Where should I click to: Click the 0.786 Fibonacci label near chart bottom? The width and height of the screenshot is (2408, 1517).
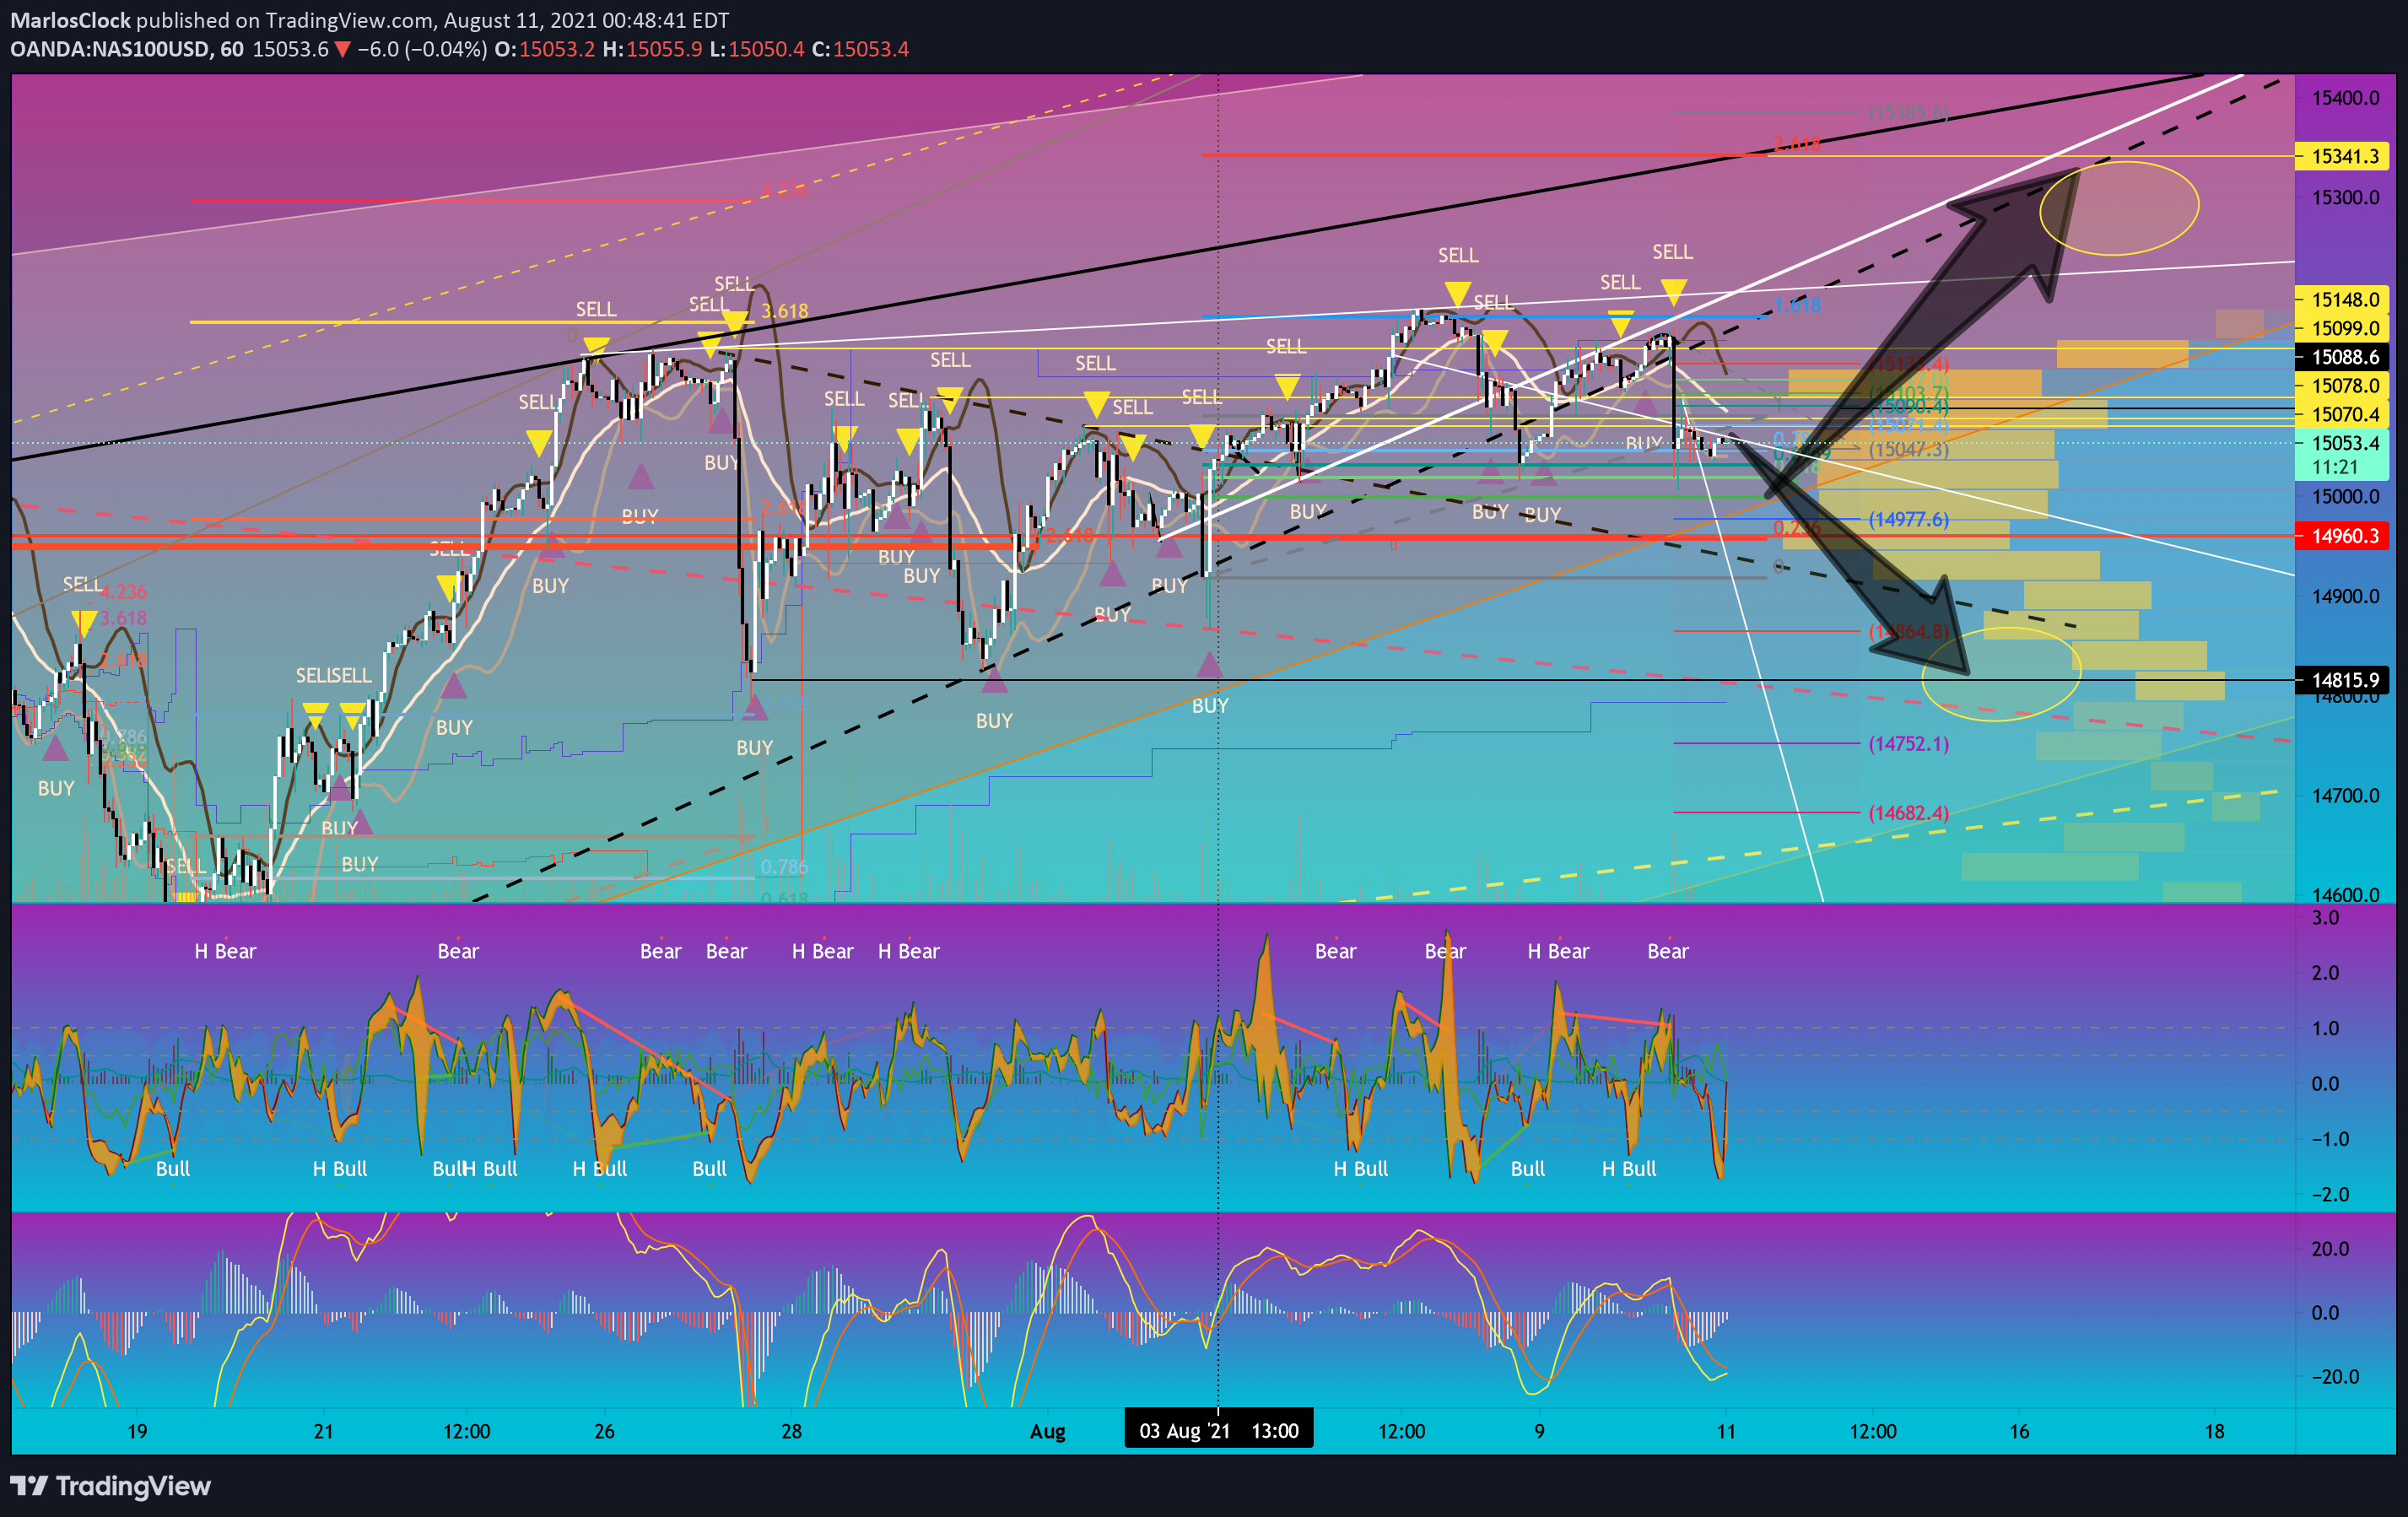pos(784,867)
